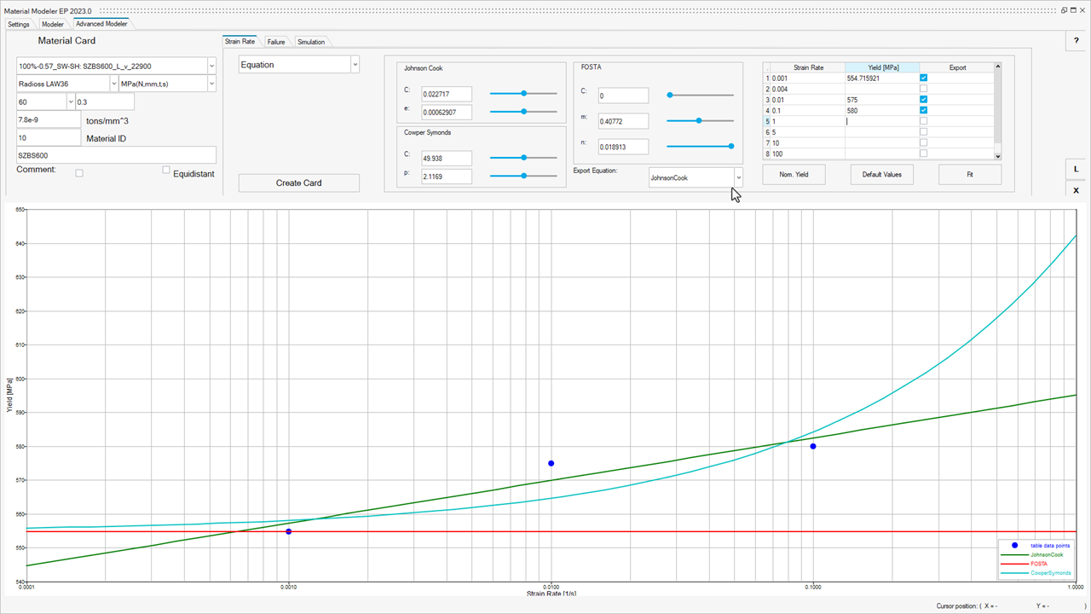Check Export for strain rate 0.004 row
The width and height of the screenshot is (1091, 614).
click(x=924, y=89)
